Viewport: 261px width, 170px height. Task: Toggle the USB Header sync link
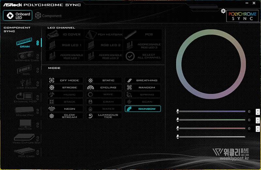38,84
